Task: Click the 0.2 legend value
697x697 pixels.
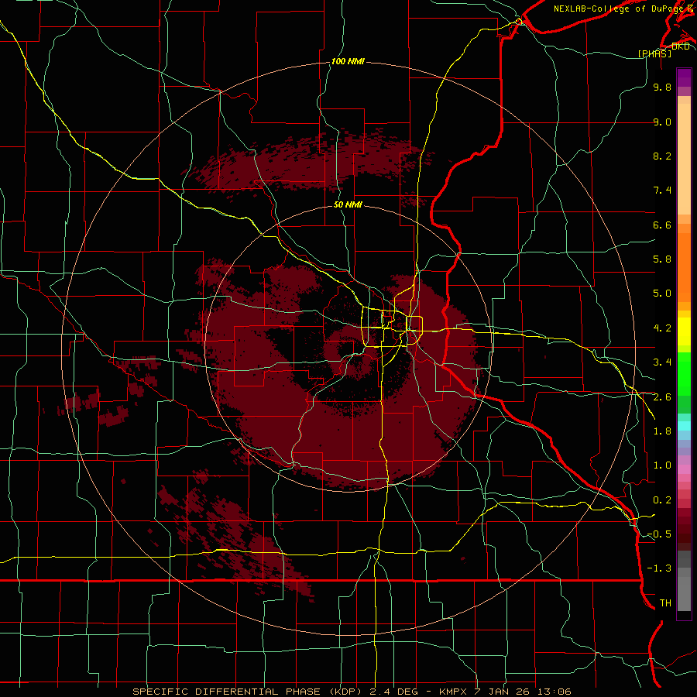Action: [662, 500]
